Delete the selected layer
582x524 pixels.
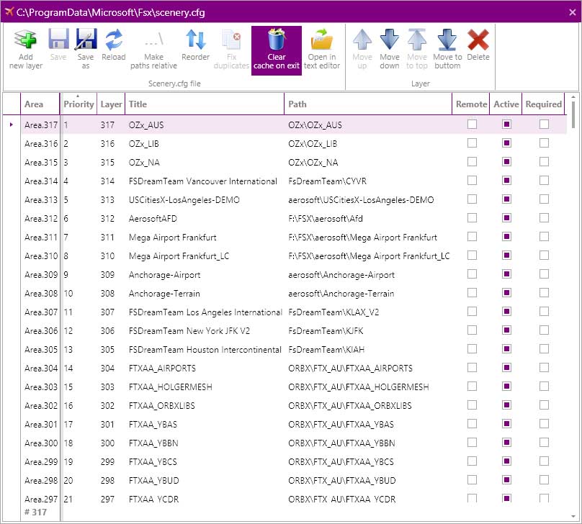[x=478, y=45]
